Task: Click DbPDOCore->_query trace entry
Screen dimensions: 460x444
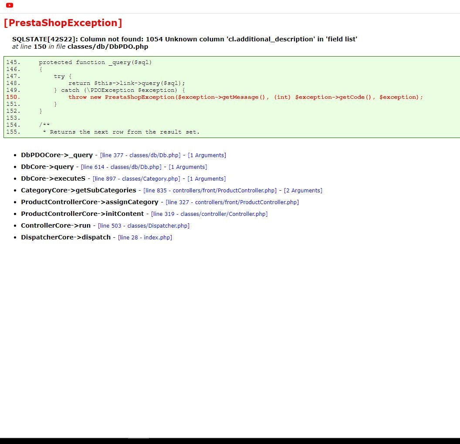Action: pyautogui.click(x=57, y=155)
